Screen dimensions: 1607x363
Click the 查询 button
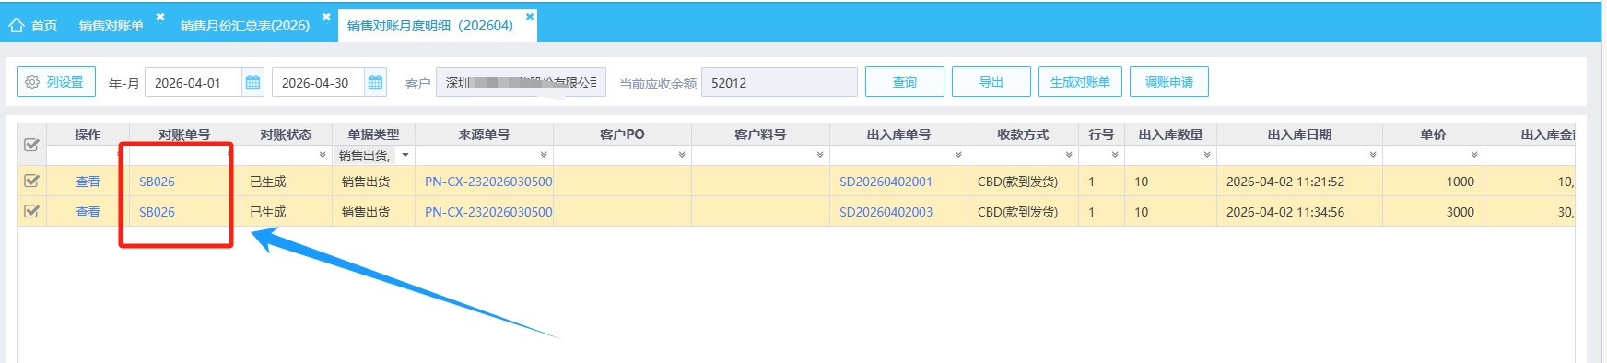905,82
